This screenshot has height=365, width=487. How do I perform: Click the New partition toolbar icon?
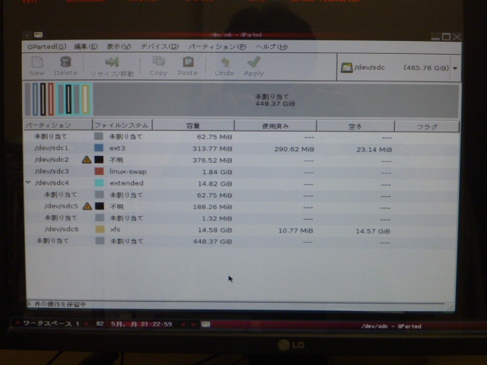37,62
